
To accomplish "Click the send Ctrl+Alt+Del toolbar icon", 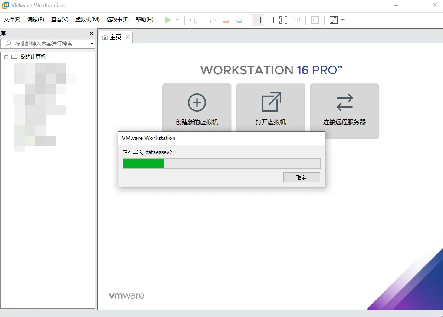I will click(x=194, y=20).
